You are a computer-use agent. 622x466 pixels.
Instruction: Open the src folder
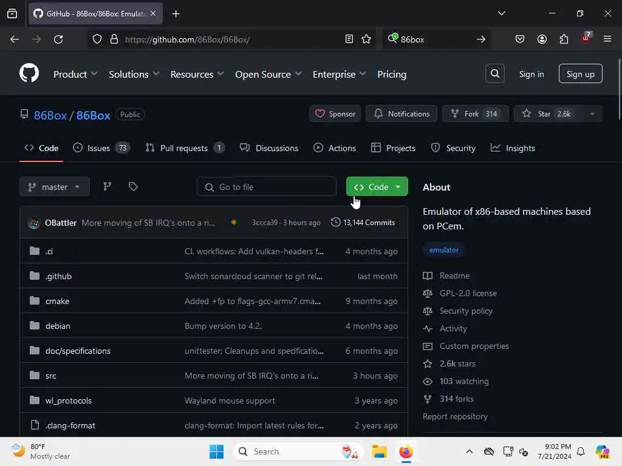point(51,376)
